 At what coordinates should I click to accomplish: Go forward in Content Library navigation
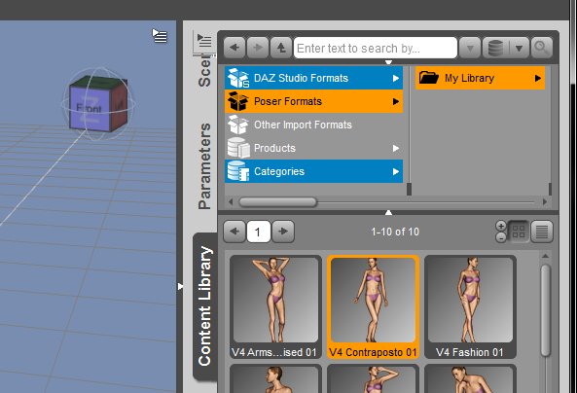pyautogui.click(x=258, y=48)
